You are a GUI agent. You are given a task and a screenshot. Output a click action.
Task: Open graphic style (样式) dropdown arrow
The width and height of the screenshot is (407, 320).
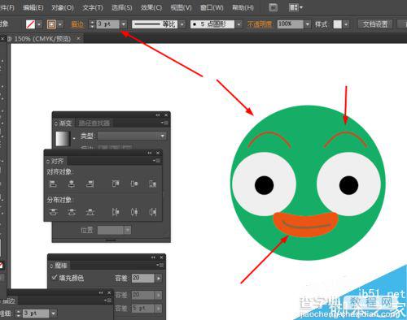click(346, 24)
